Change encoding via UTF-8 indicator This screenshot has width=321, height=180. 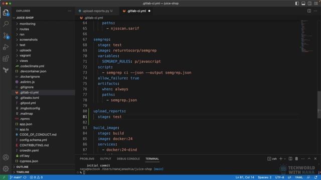(279, 177)
